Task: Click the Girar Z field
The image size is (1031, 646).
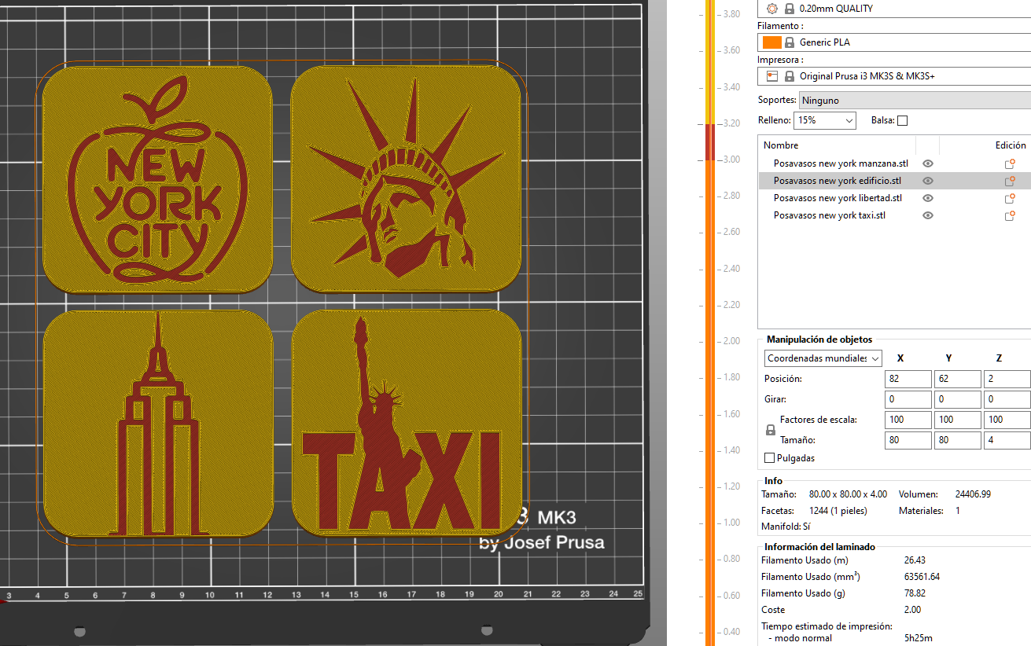Action: click(x=1007, y=399)
